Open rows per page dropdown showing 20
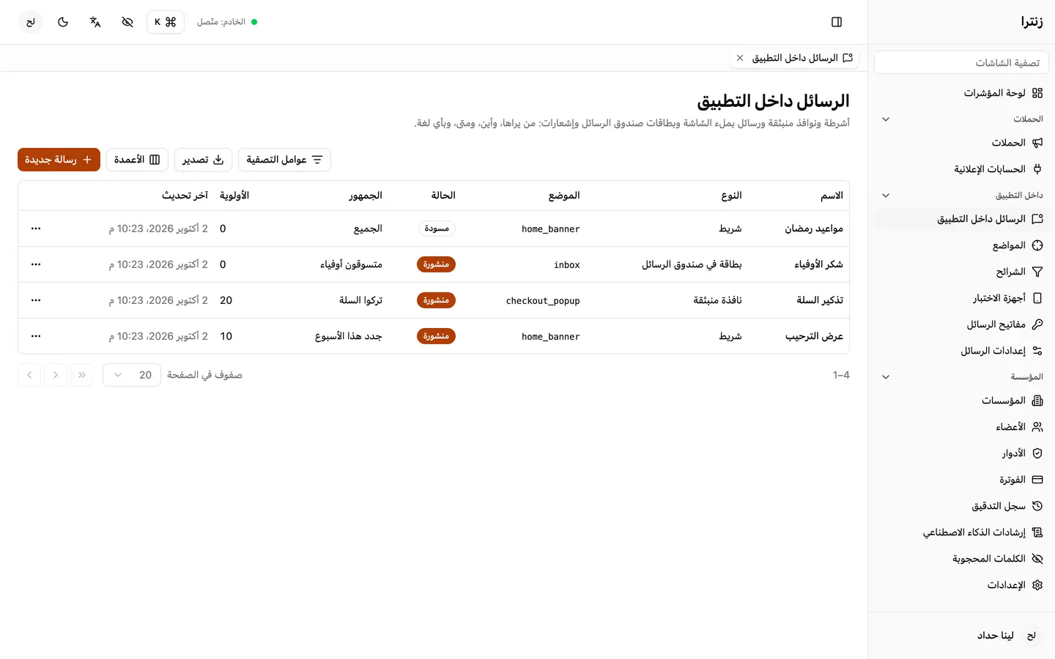This screenshot has height=659, width=1055. coord(132,375)
